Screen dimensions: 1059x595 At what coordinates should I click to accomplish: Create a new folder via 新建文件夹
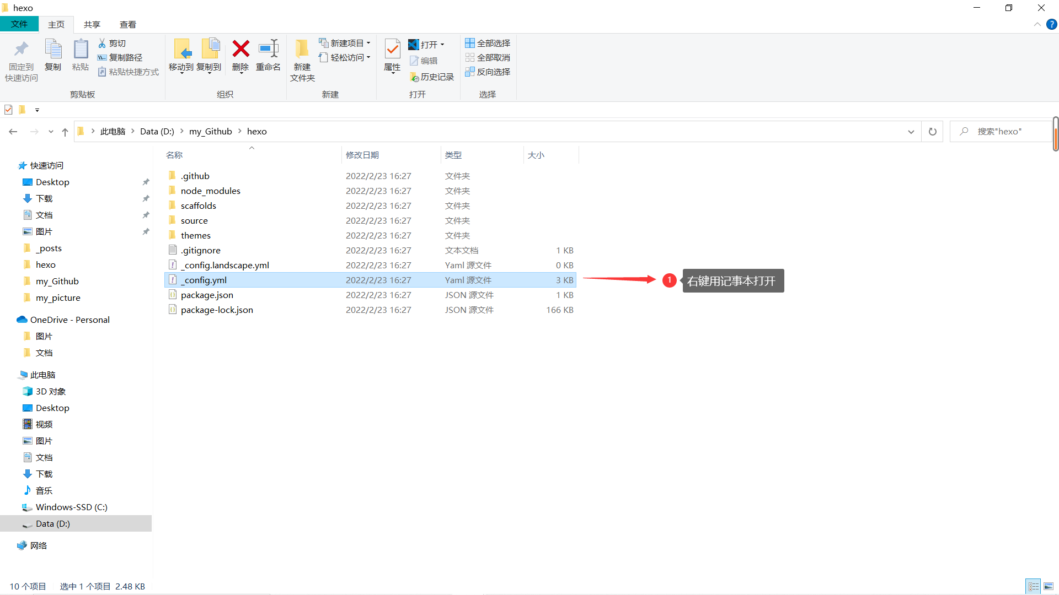coord(302,61)
